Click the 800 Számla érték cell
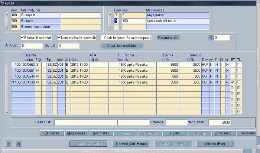 [x=168, y=76]
